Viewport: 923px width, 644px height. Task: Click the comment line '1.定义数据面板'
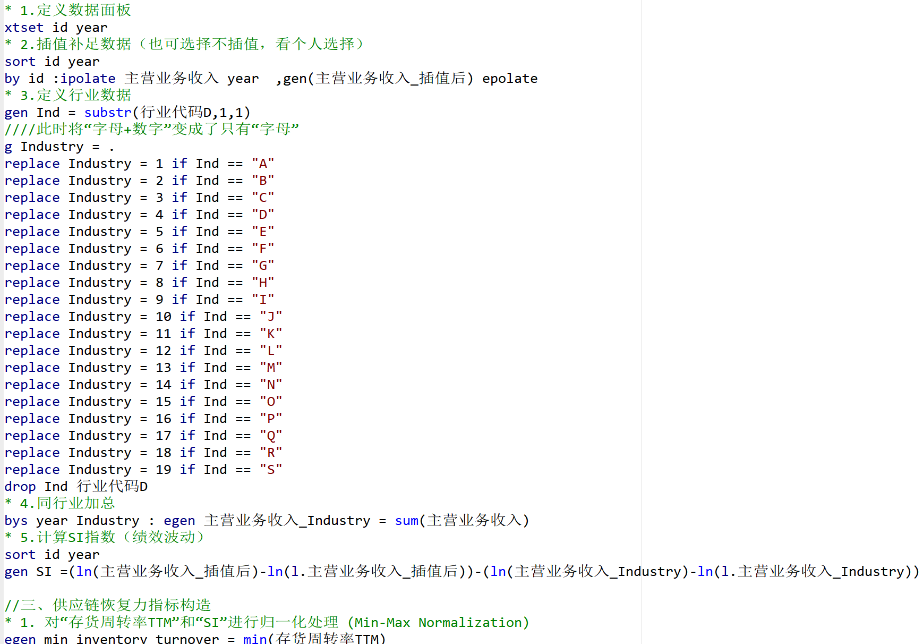tap(75, 10)
